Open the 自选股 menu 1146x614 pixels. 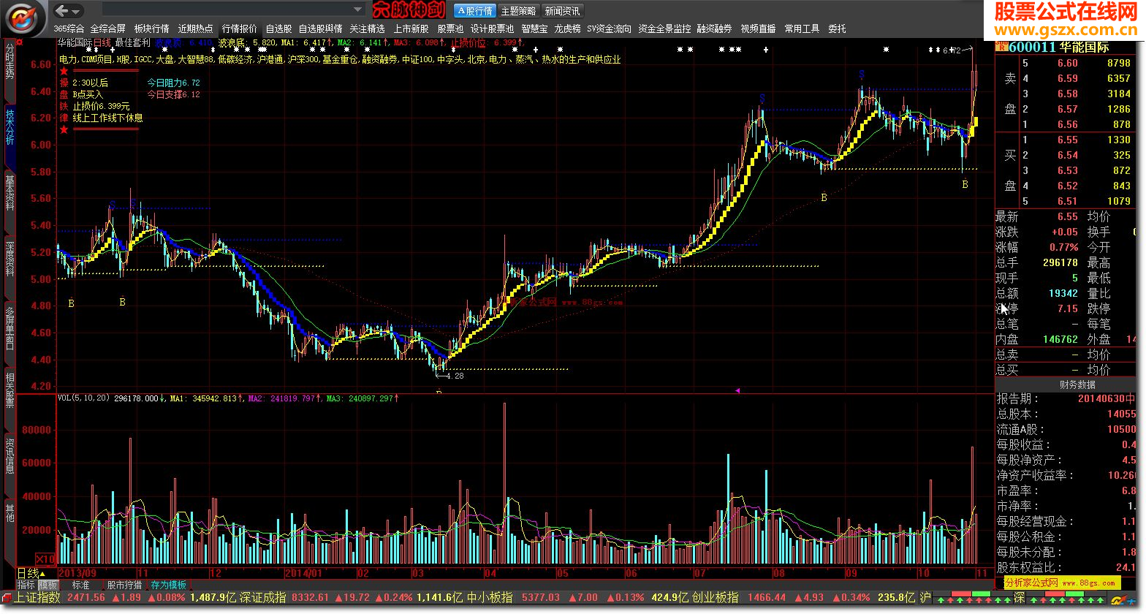point(278,29)
